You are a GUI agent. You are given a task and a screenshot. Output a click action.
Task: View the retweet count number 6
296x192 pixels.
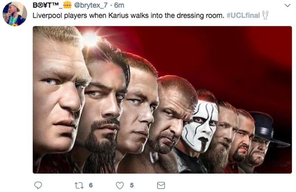(x=90, y=185)
